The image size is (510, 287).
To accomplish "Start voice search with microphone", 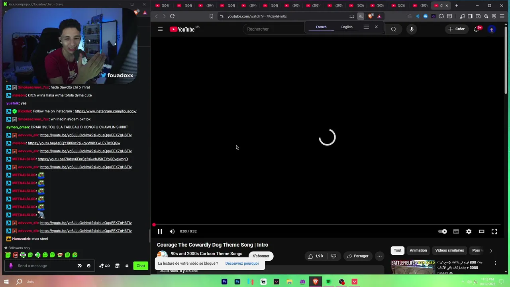I will pos(412,29).
